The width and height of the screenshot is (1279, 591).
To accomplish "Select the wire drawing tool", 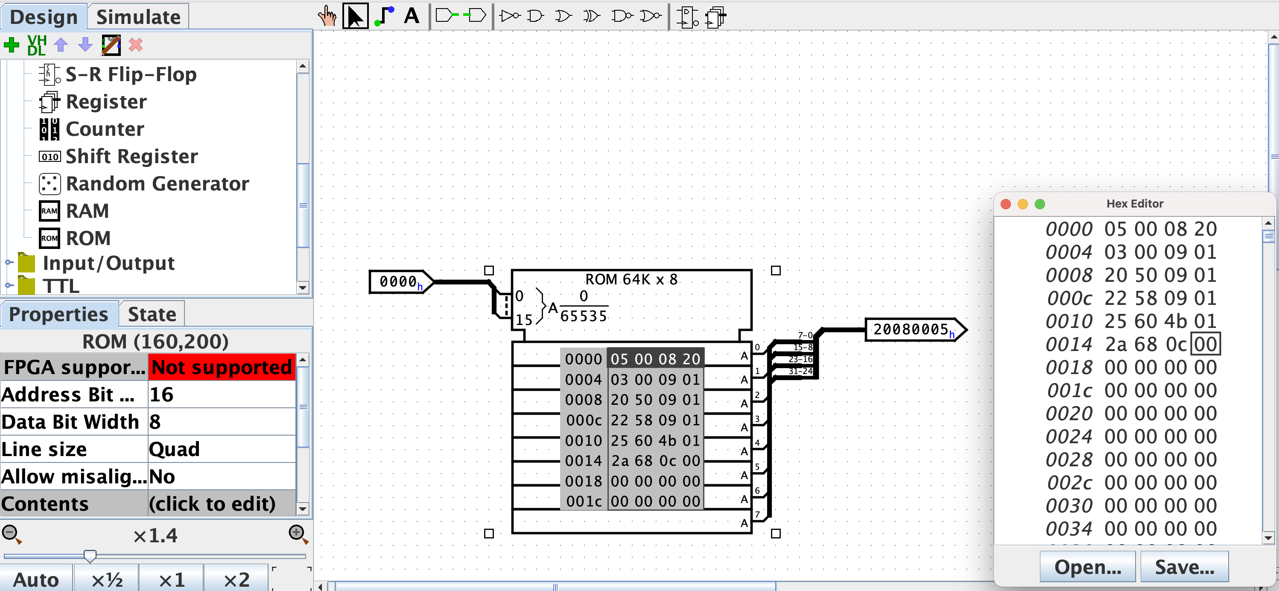I will [x=385, y=16].
